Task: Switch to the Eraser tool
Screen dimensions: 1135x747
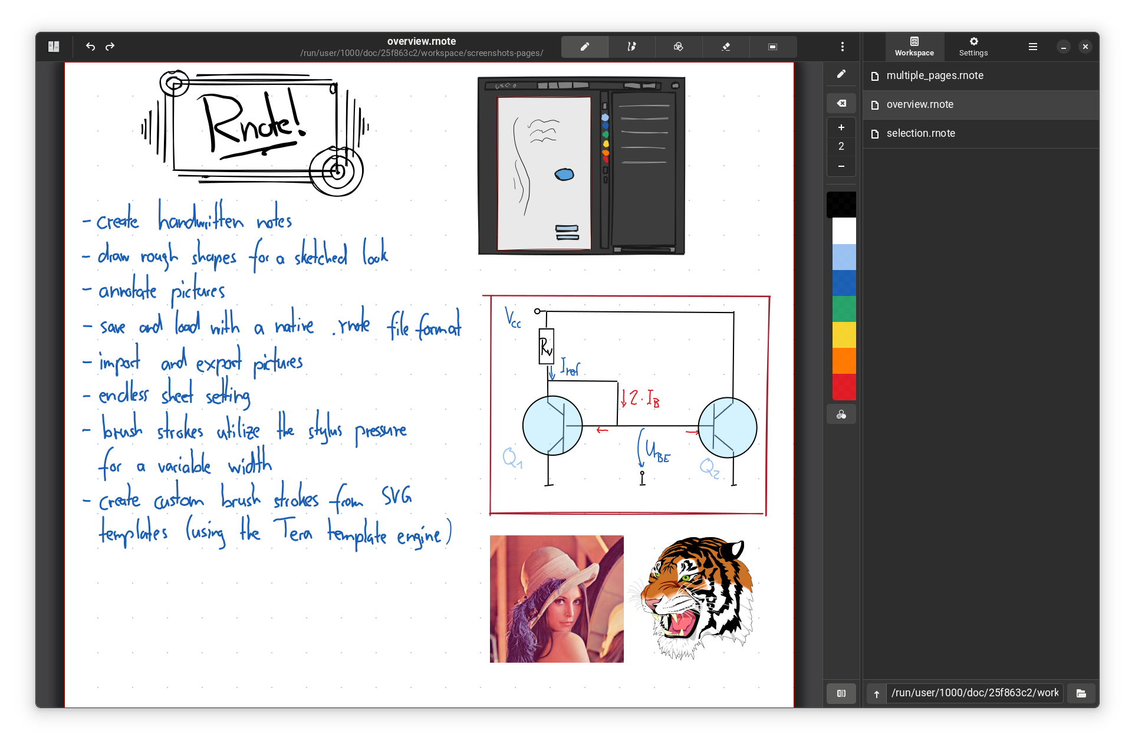Action: click(726, 47)
